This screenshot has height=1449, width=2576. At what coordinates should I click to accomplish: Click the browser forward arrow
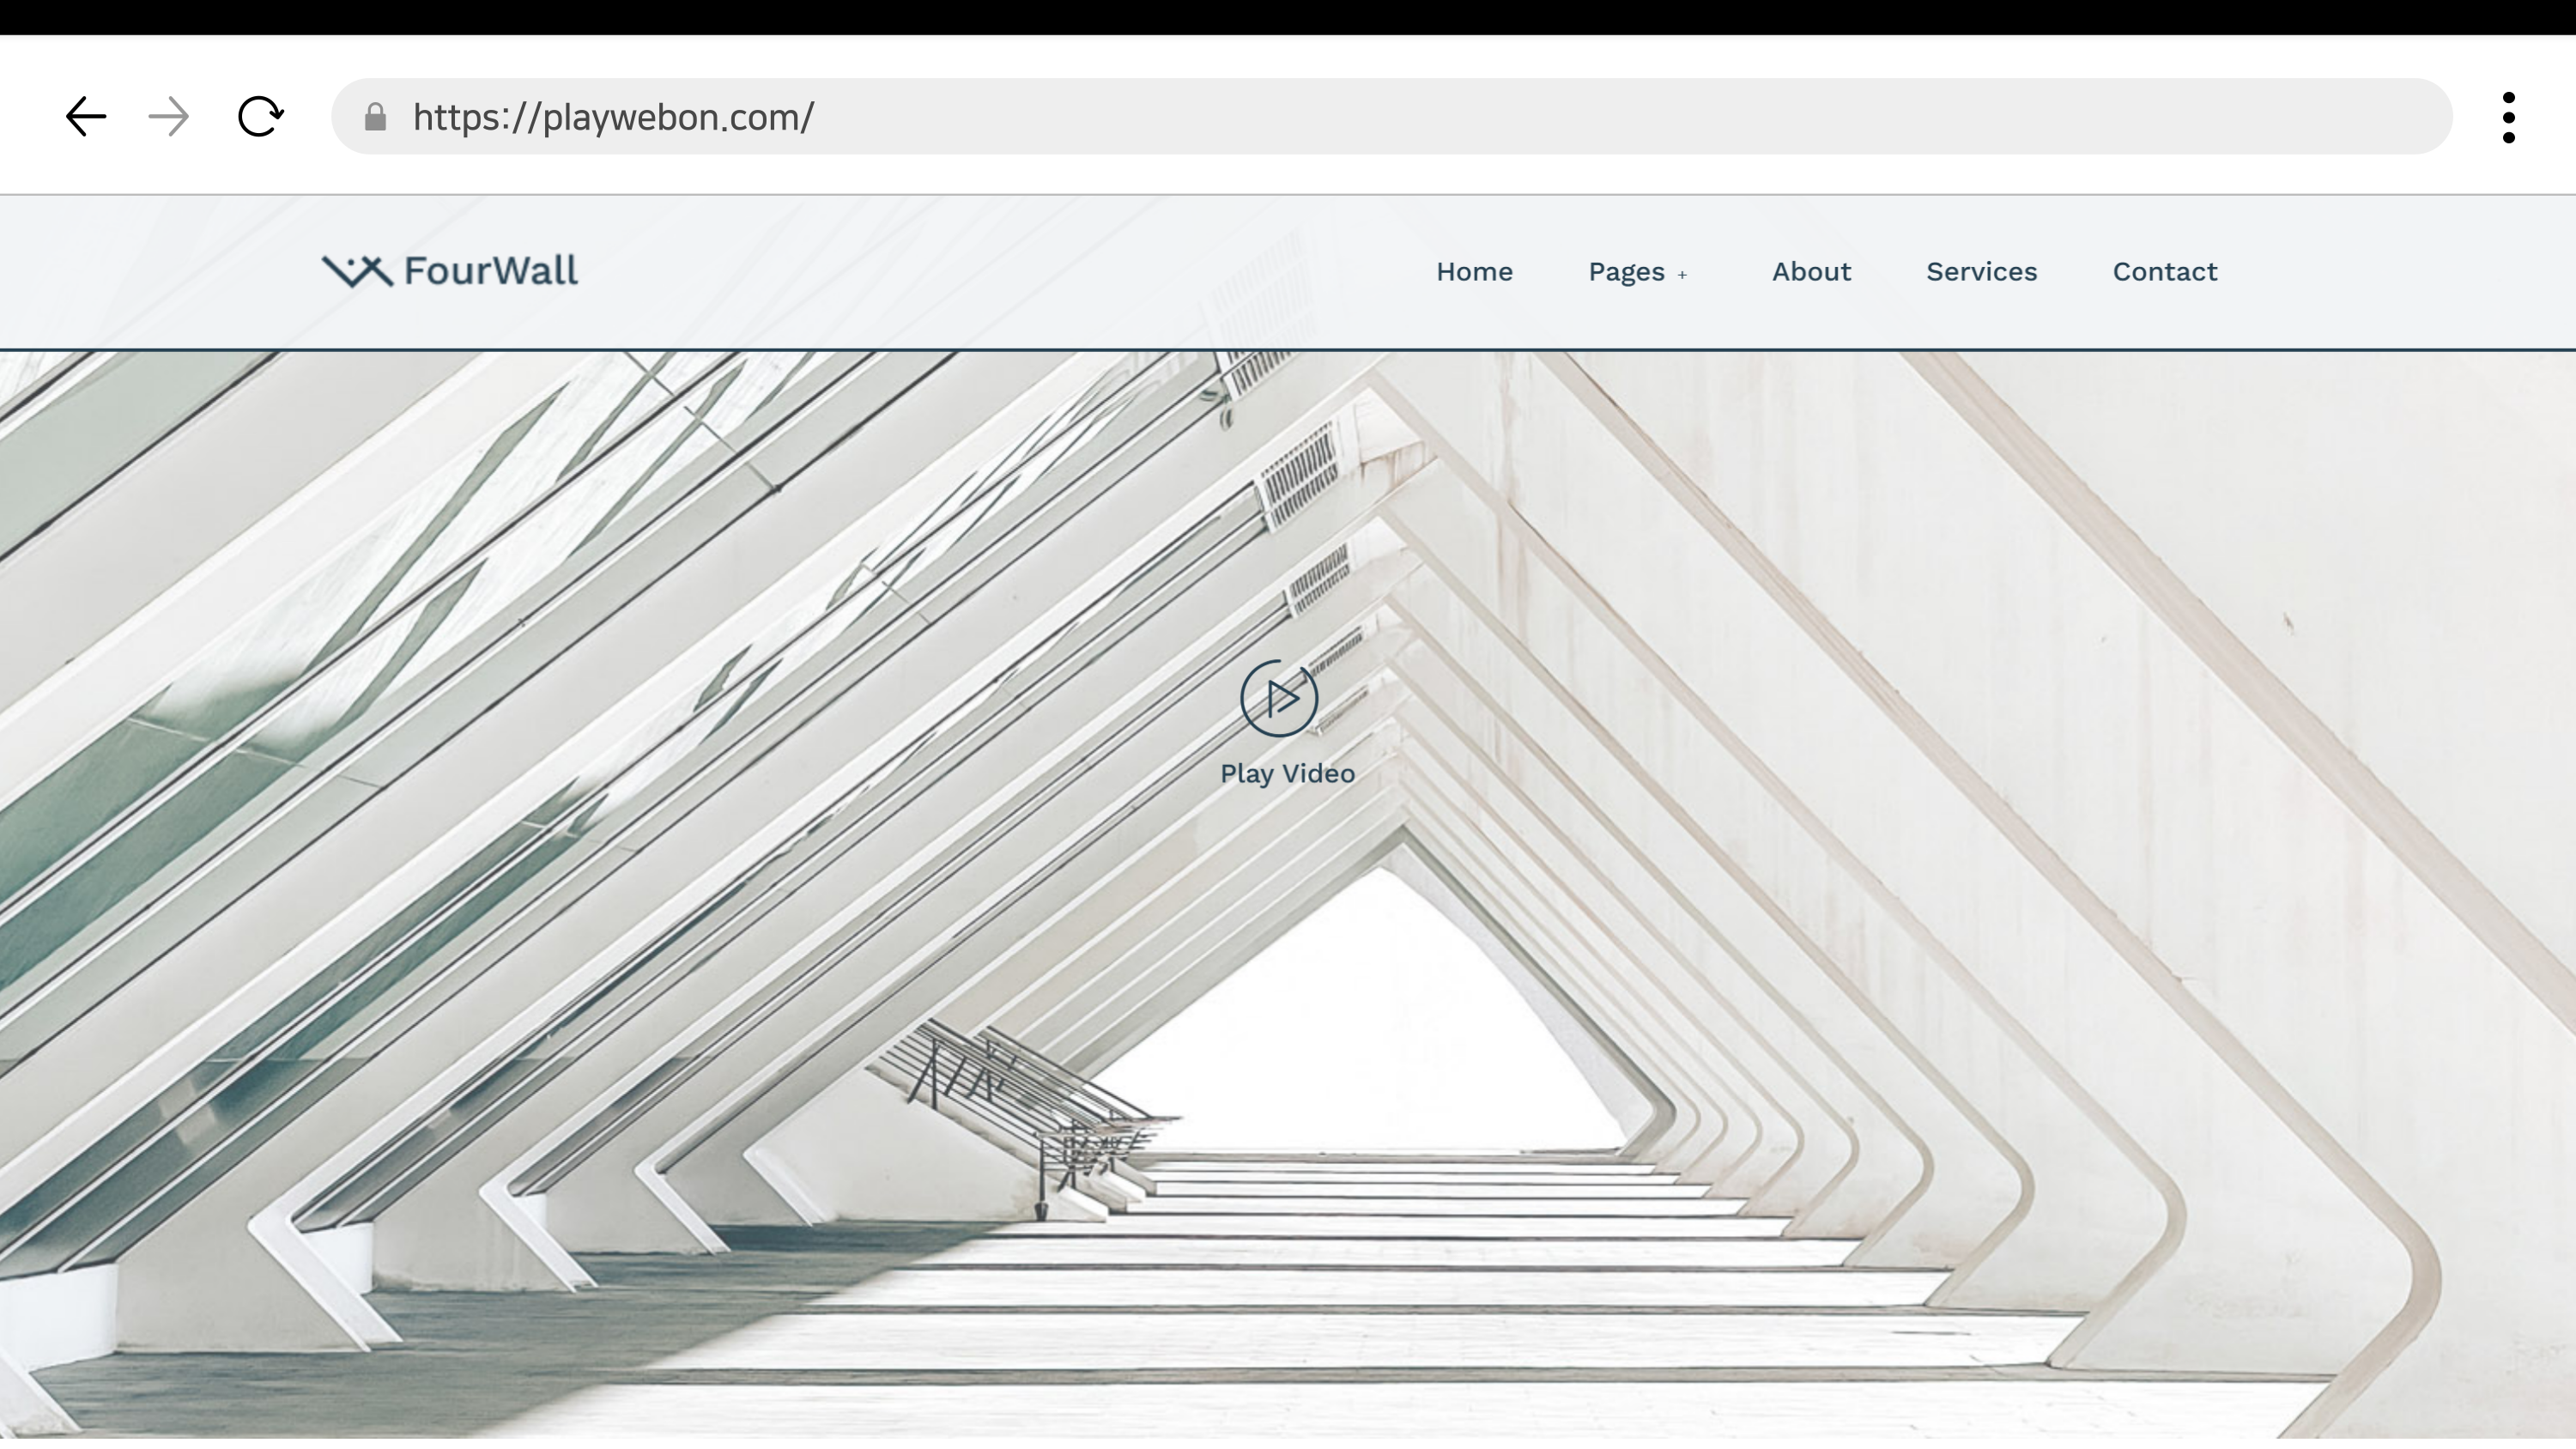point(168,117)
